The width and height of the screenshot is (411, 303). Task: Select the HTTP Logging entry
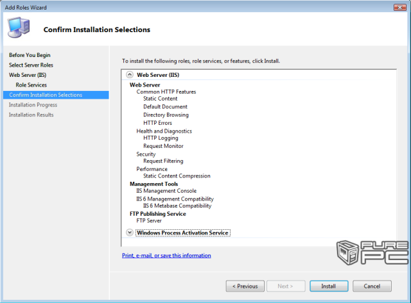[161, 138]
